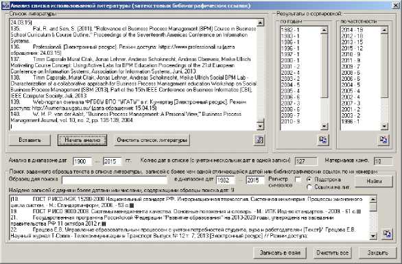The image size is (402, 264).
Task: Click scroll up arrow in 'по частотности' list
Action: click(x=384, y=30)
